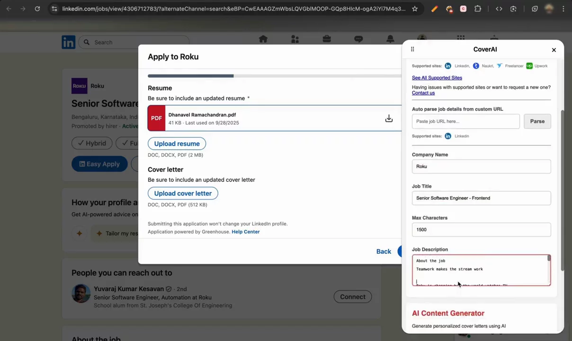The width and height of the screenshot is (572, 341).
Task: Click the Roku company logo
Action: (x=80, y=86)
